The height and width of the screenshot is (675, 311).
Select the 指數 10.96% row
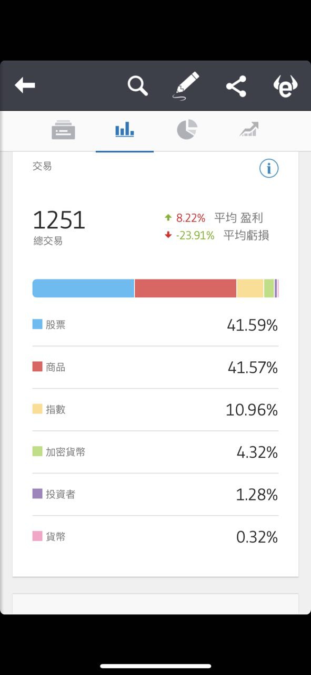155,410
